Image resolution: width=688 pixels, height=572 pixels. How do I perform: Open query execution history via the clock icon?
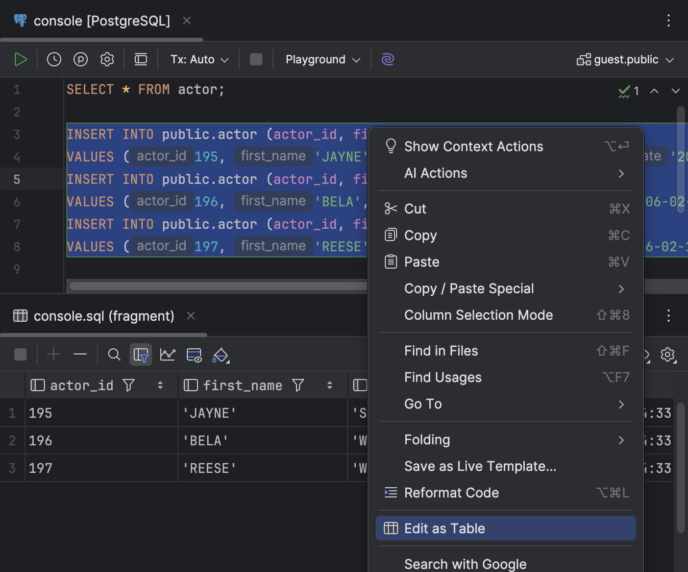click(54, 59)
